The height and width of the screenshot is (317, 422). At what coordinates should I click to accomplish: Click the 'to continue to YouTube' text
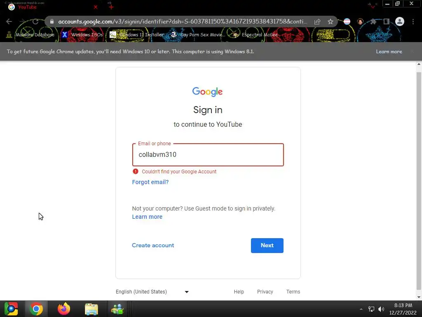coord(208,124)
